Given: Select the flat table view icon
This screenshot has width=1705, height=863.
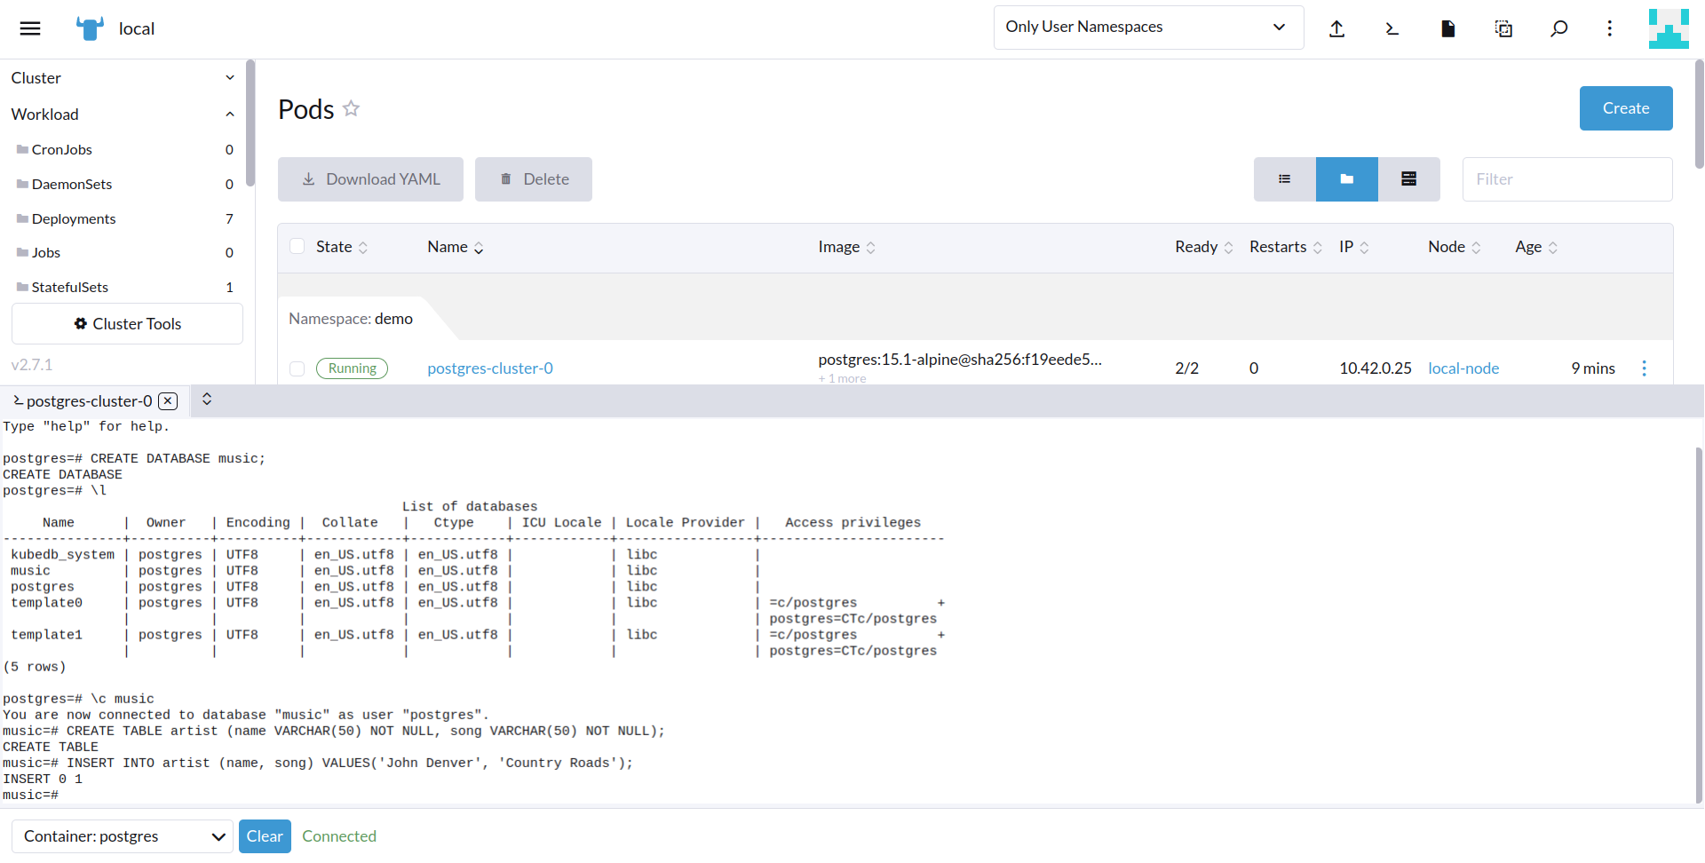Looking at the screenshot, I should (x=1408, y=178).
